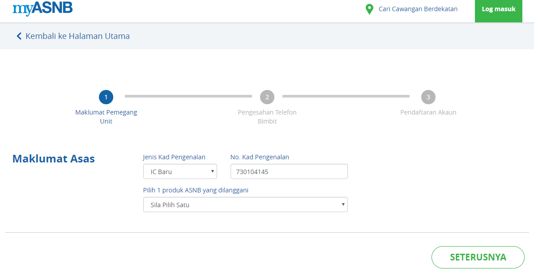
Task: Go back via Kembali ke Halaman Utama
Action: point(77,36)
